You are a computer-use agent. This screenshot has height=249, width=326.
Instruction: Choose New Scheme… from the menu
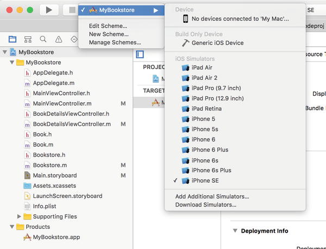[109, 34]
